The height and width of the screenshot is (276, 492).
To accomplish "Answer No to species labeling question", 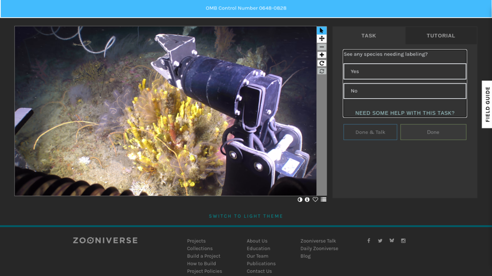I will 405,91.
